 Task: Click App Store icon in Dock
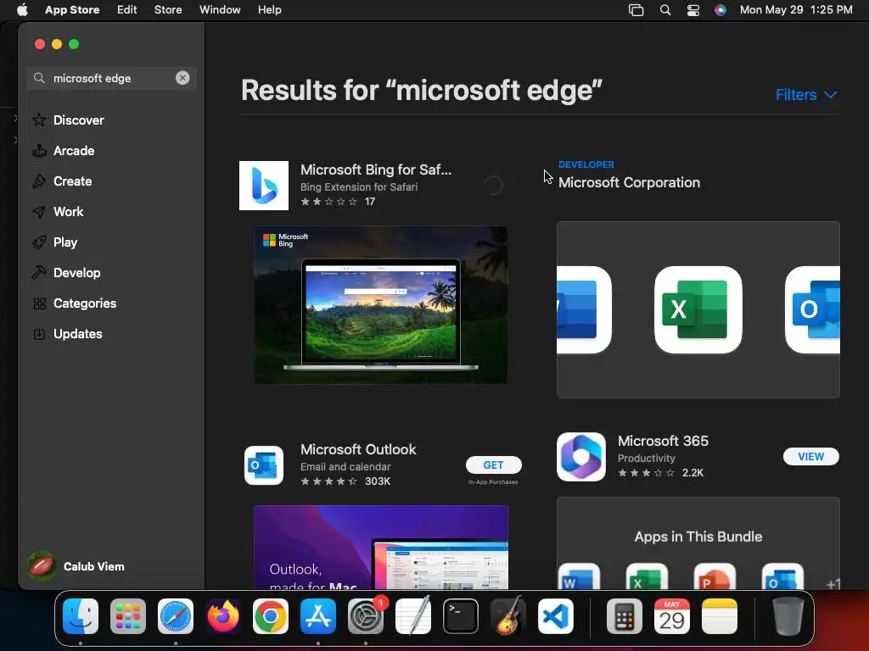(318, 616)
